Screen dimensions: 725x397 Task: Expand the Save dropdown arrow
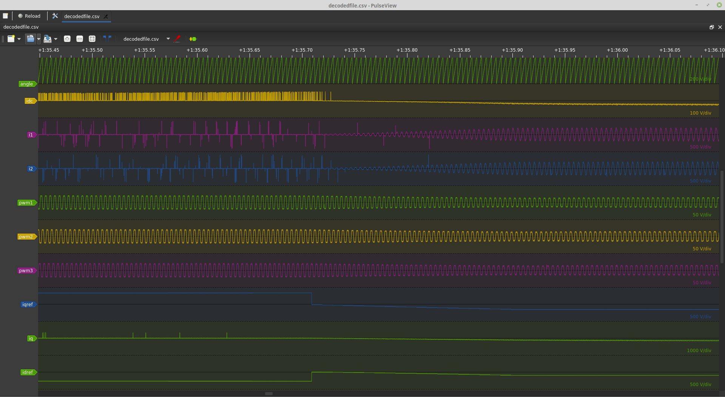click(56, 39)
